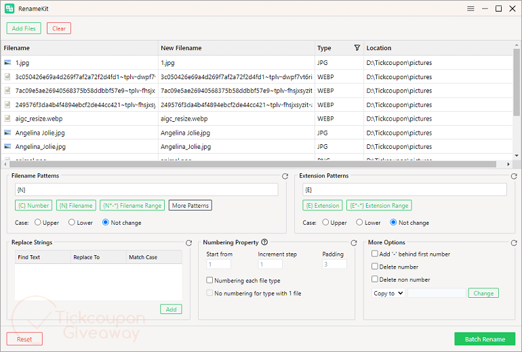Click the horizontal scroll left arrow
Screen dimensions: 522x352
[x=5, y=164]
